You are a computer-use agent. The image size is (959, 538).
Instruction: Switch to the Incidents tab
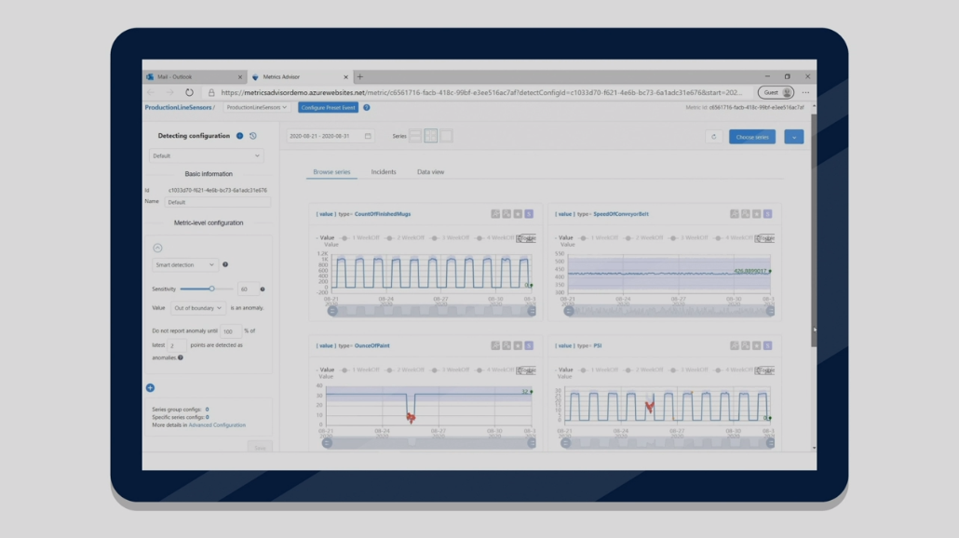click(x=384, y=172)
